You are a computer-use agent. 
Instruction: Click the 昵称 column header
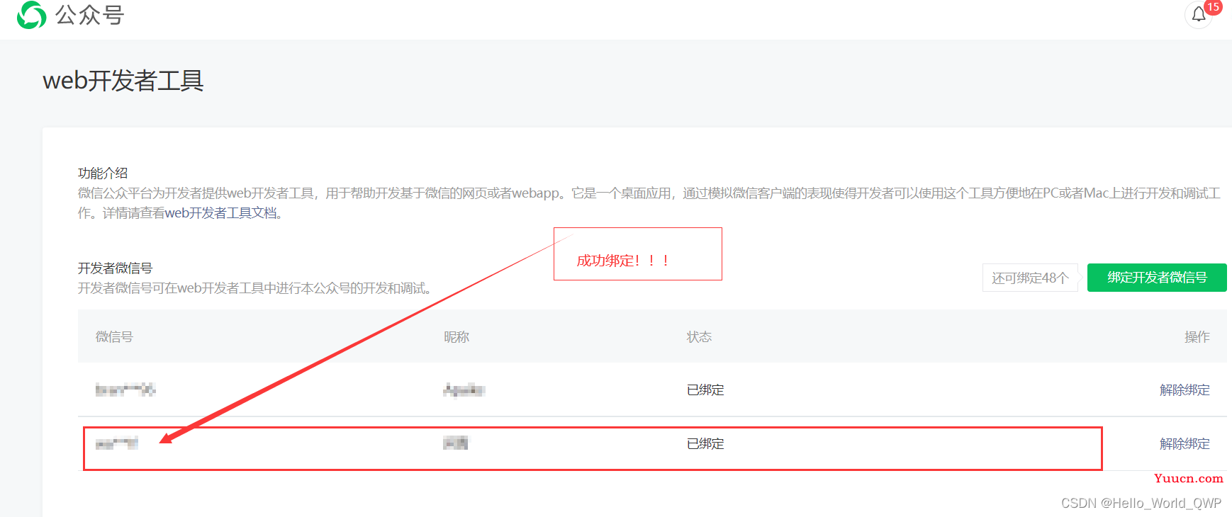coord(457,337)
